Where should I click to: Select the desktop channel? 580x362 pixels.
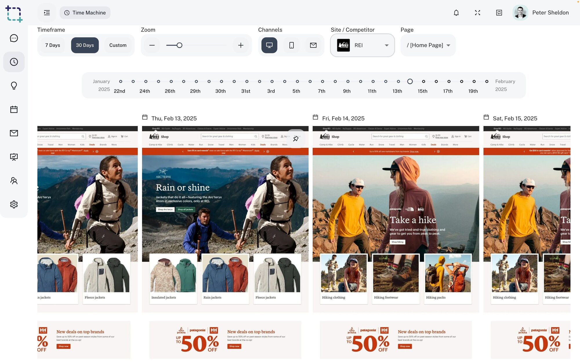click(269, 45)
